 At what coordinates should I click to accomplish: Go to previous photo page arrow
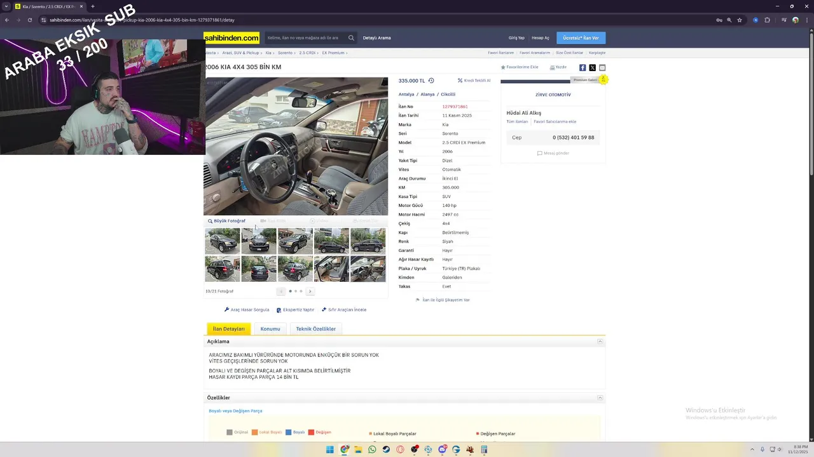[280, 291]
